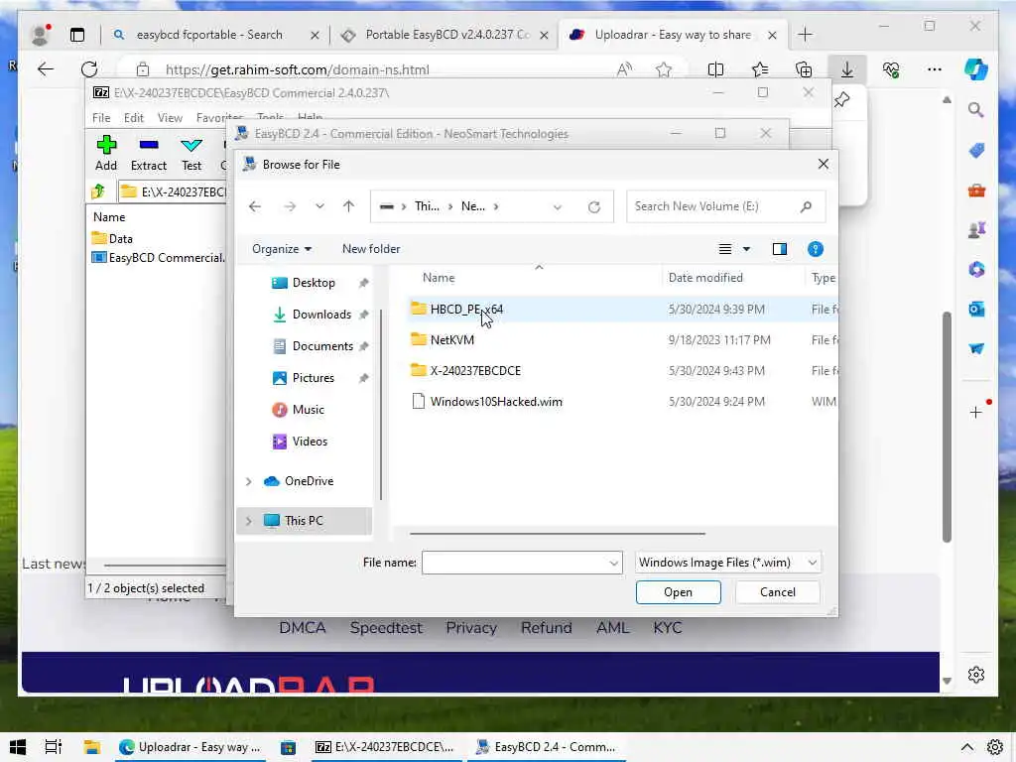The height and width of the screenshot is (762, 1016).
Task: Open the Edge tab actions menu icon
Action: (x=77, y=35)
